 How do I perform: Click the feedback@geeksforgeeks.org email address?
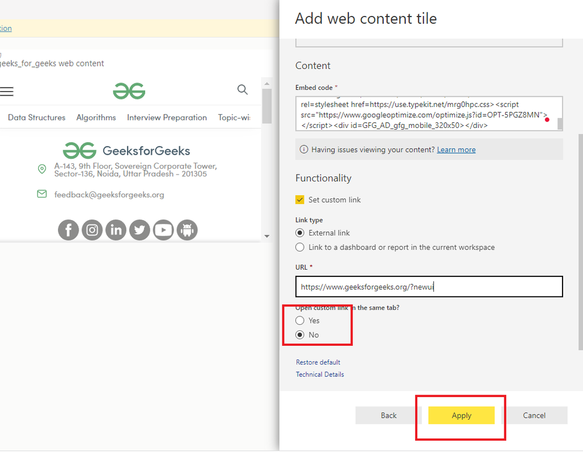[x=109, y=195]
